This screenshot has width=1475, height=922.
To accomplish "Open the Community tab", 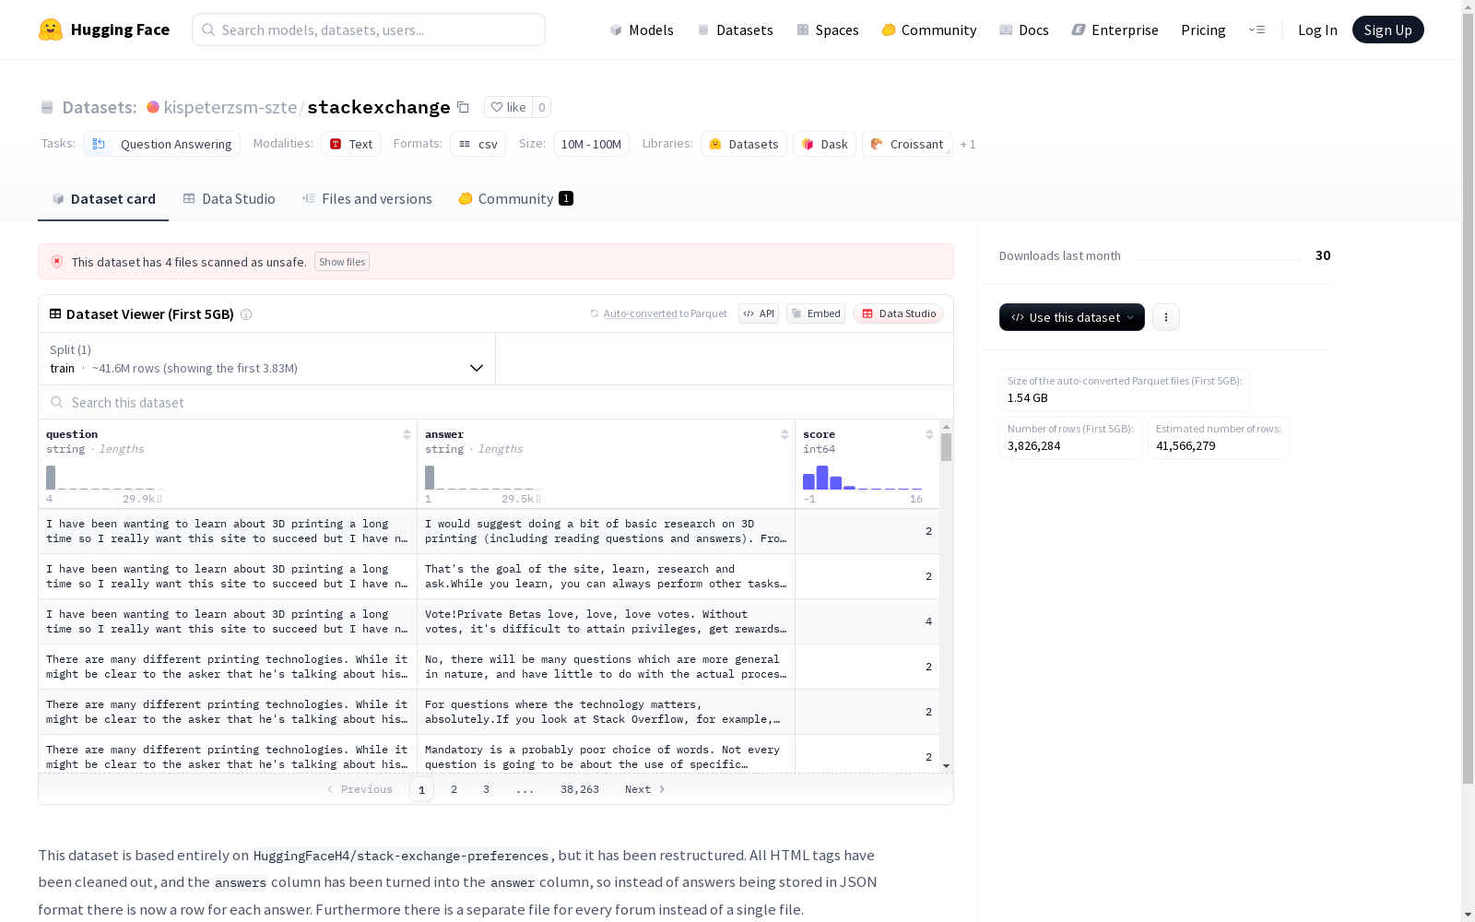I will click(x=515, y=199).
